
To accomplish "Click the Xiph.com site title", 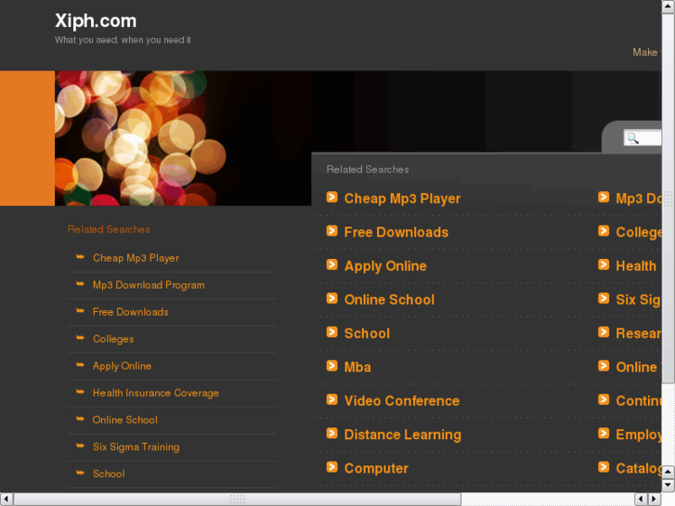I will coord(96,21).
